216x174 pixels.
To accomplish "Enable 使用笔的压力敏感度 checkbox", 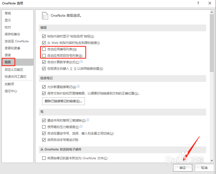I will point(44,127).
